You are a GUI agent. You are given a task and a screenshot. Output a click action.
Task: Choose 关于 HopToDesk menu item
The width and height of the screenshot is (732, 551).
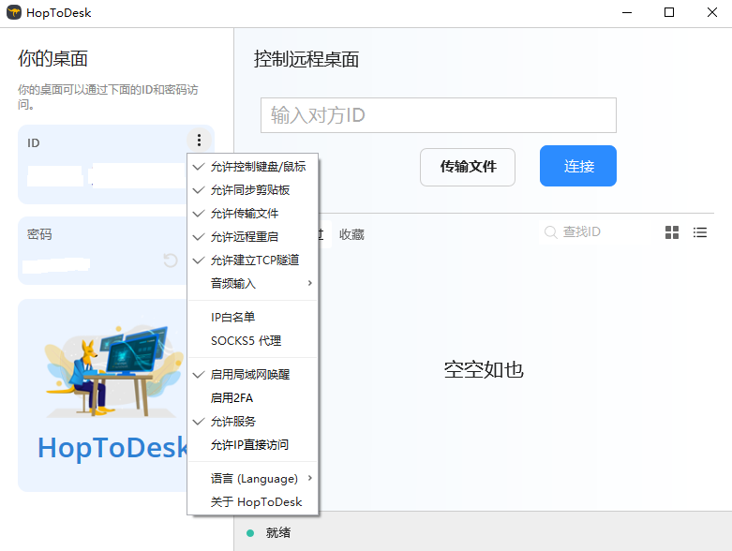pyautogui.click(x=256, y=502)
